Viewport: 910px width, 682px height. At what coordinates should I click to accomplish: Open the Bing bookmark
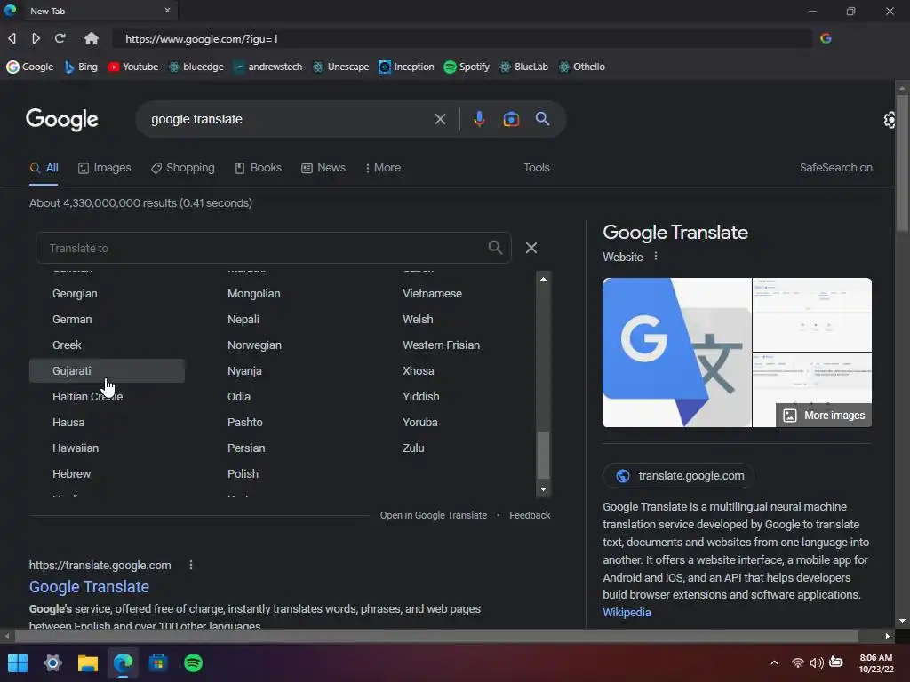coord(81,67)
